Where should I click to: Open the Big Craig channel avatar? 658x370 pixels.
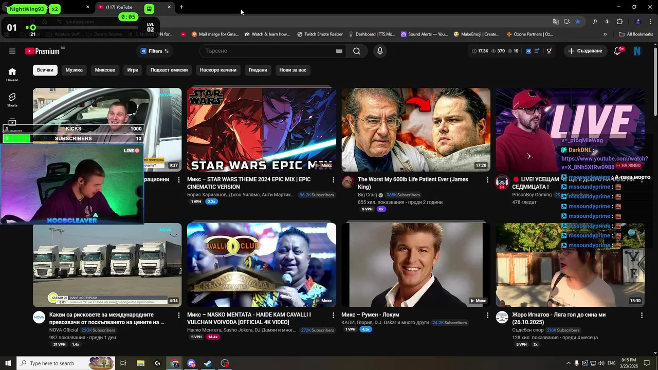[x=348, y=182]
